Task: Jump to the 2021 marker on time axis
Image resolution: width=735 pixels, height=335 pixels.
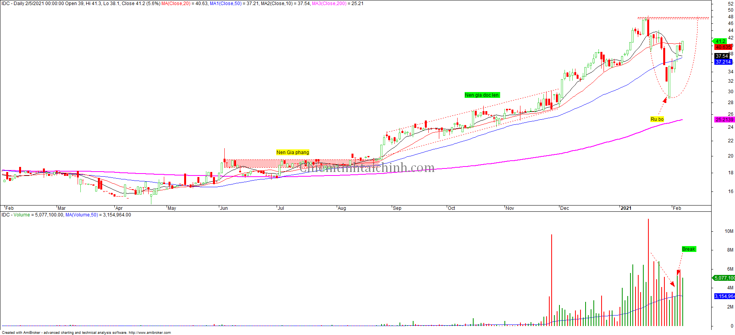Action: click(626, 208)
